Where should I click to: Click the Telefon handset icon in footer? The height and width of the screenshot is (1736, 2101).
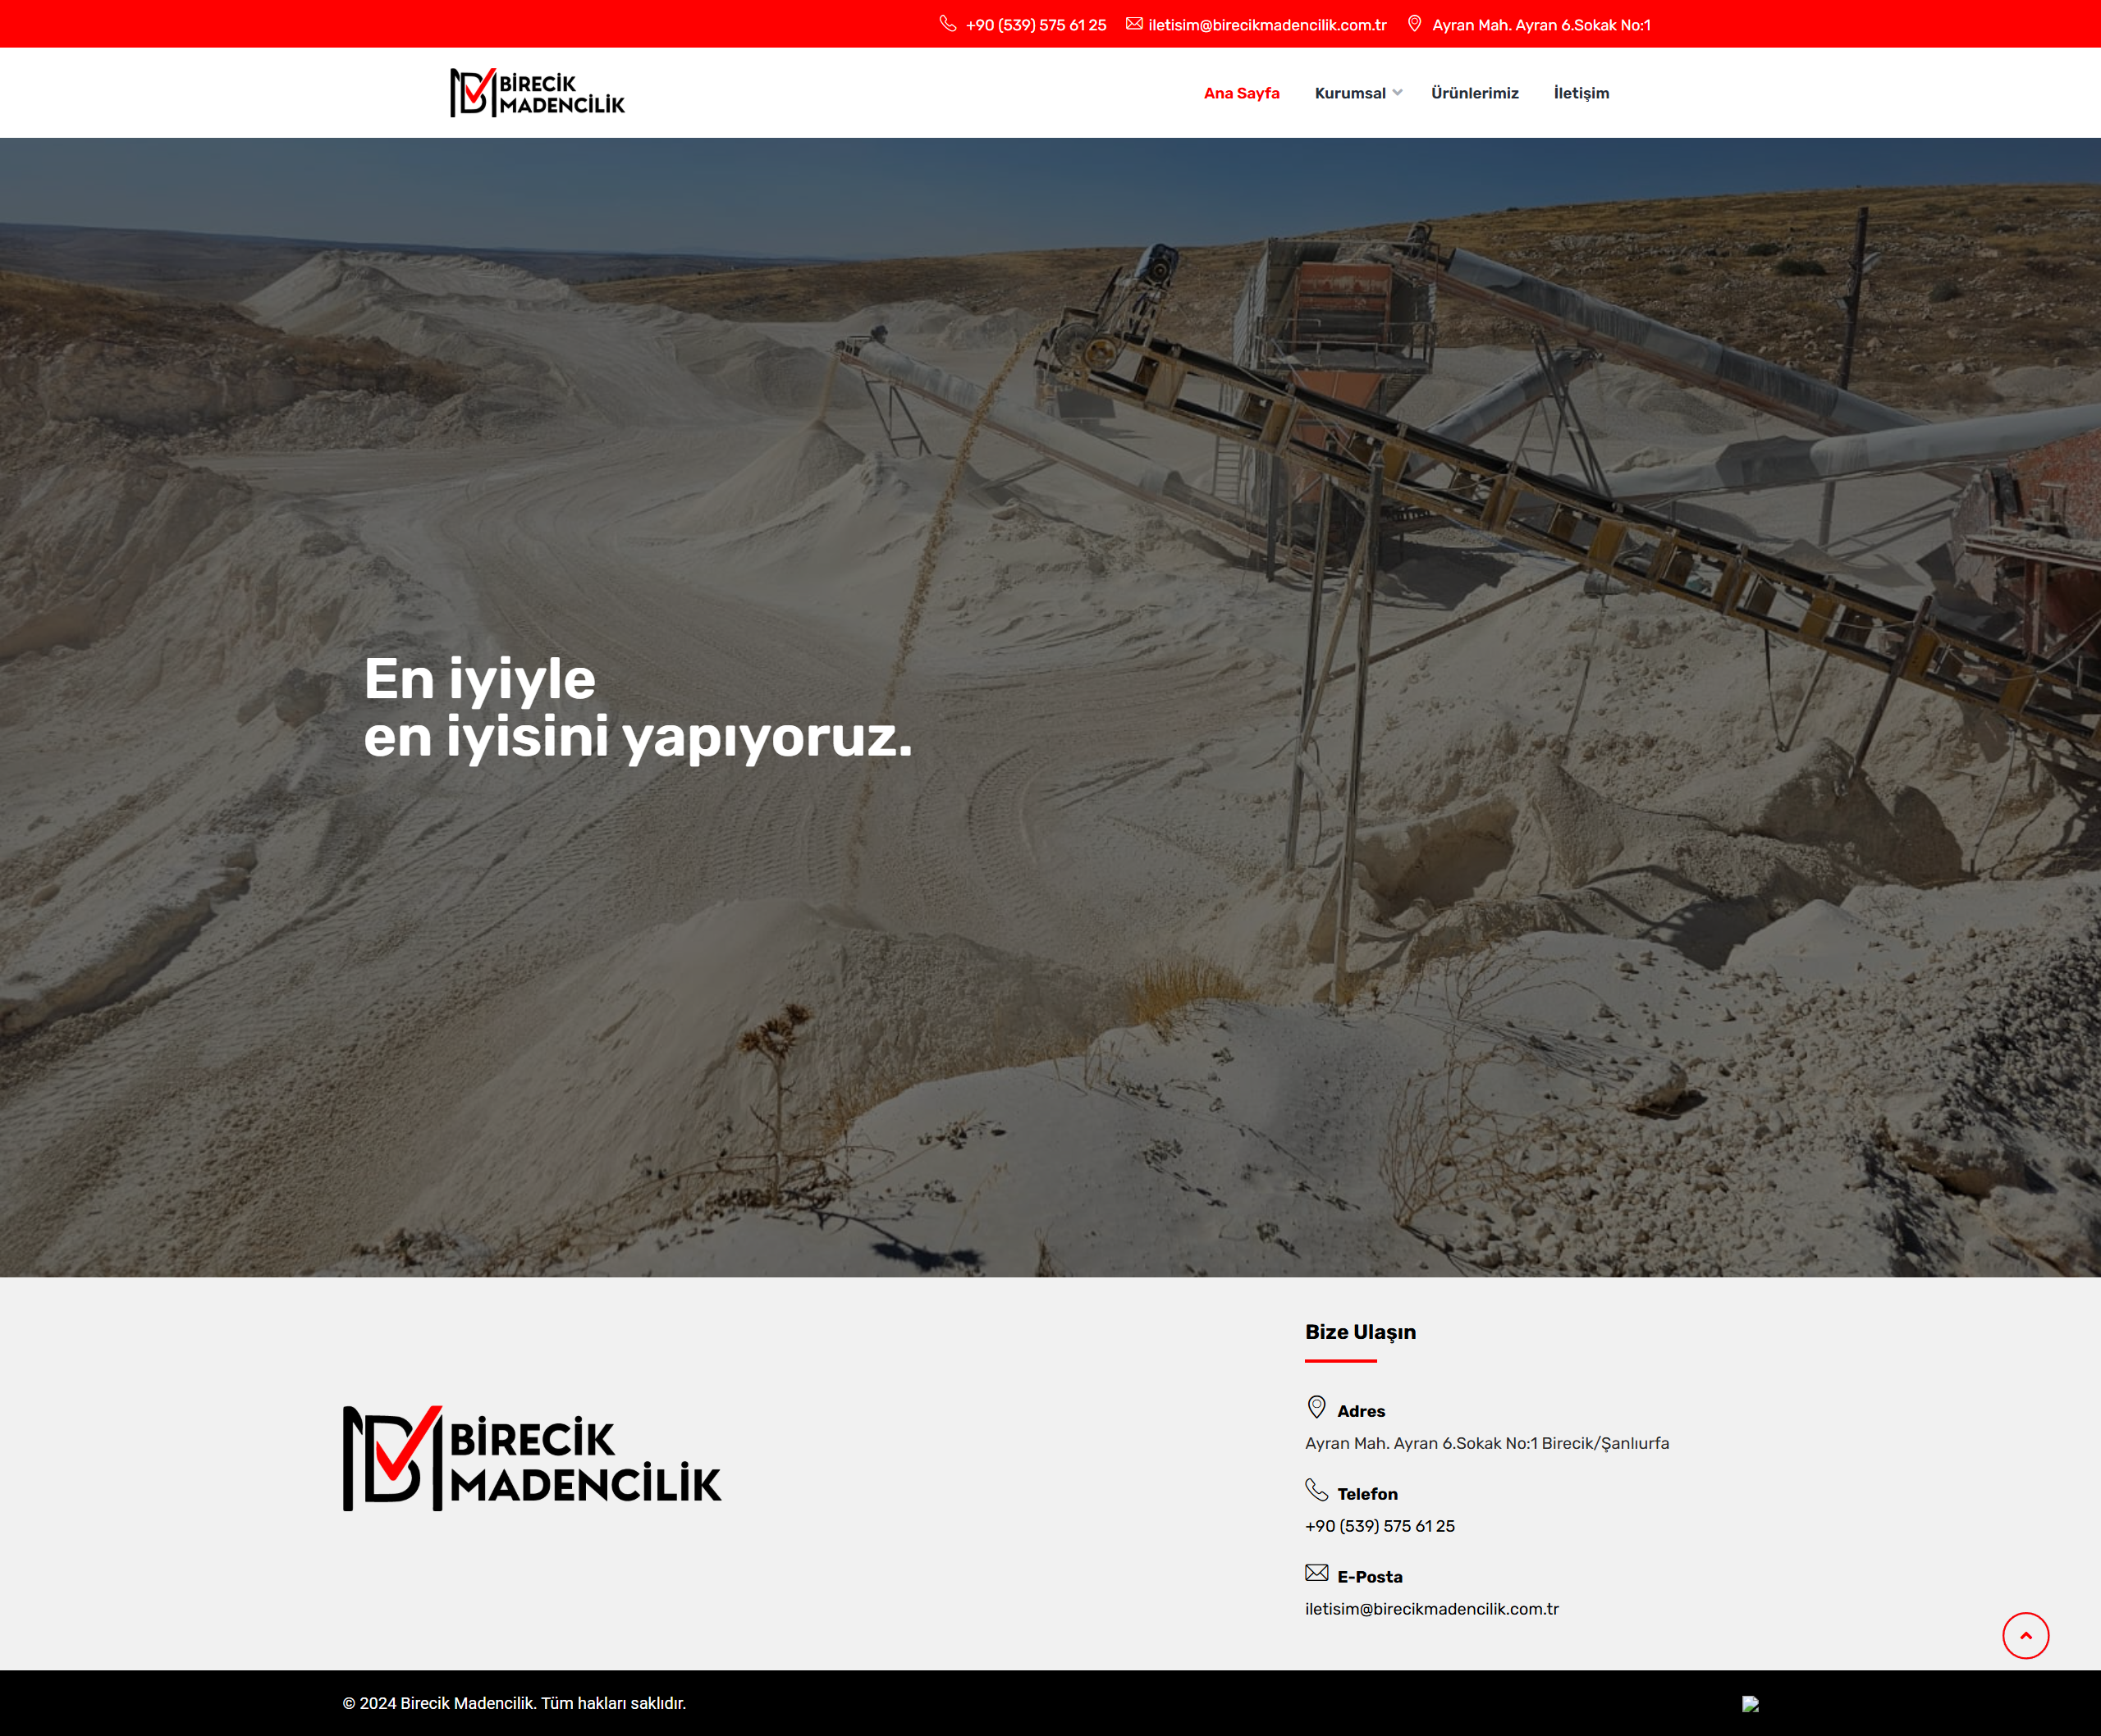tap(1316, 1490)
